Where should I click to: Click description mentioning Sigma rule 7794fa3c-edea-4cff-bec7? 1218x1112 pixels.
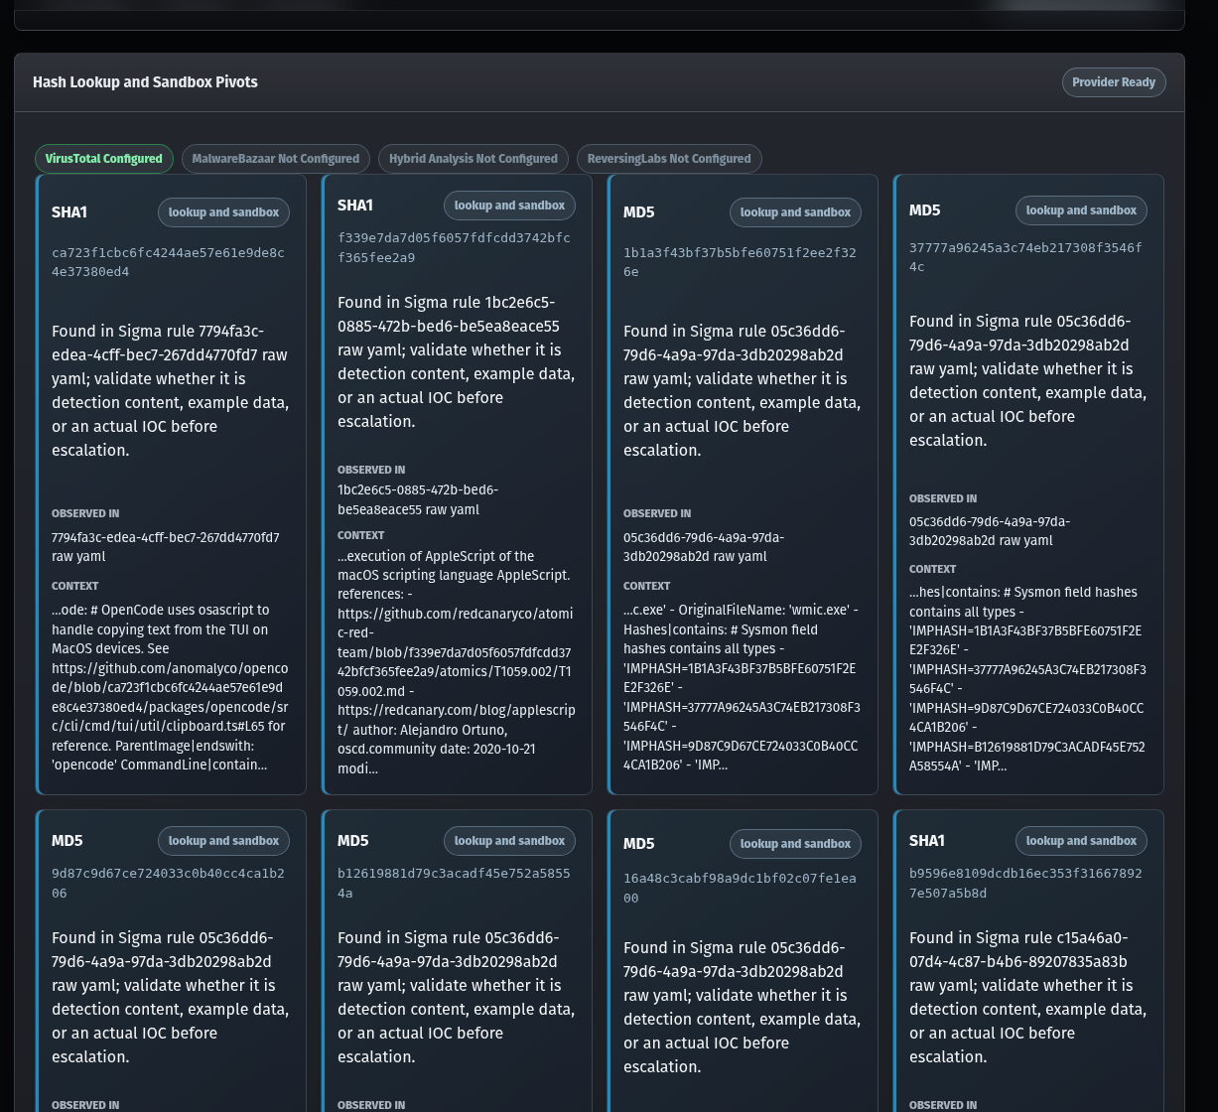coord(171,391)
